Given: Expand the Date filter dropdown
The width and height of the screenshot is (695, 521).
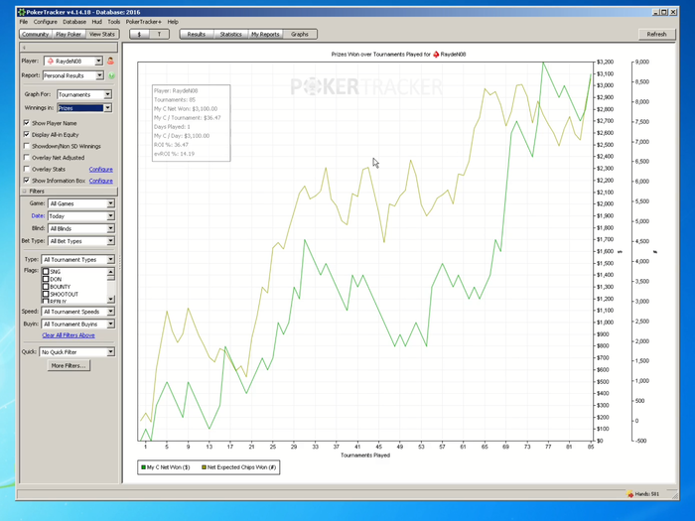Looking at the screenshot, I should click(x=110, y=215).
